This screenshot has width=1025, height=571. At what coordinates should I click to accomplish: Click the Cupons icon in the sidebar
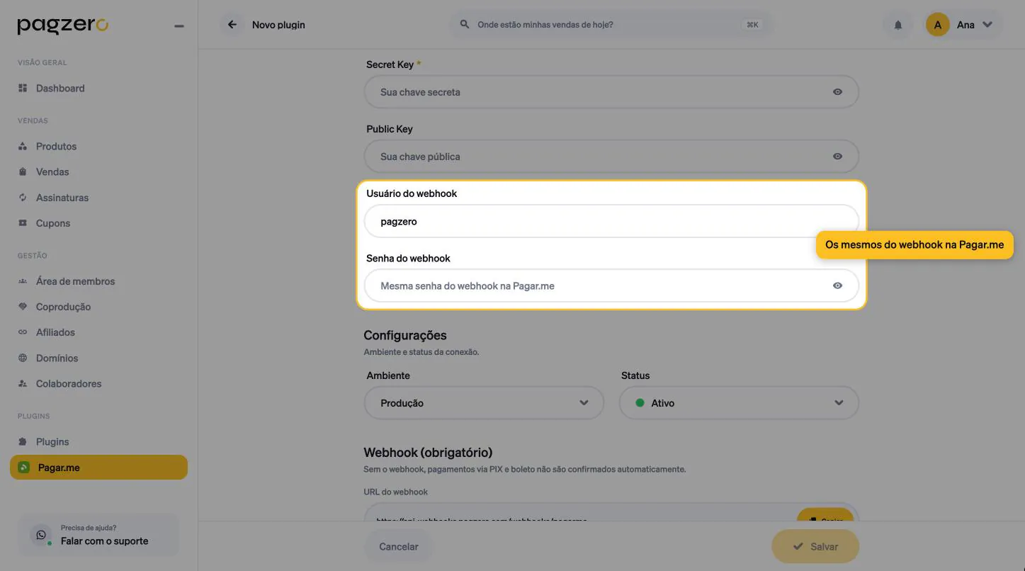[x=23, y=223]
